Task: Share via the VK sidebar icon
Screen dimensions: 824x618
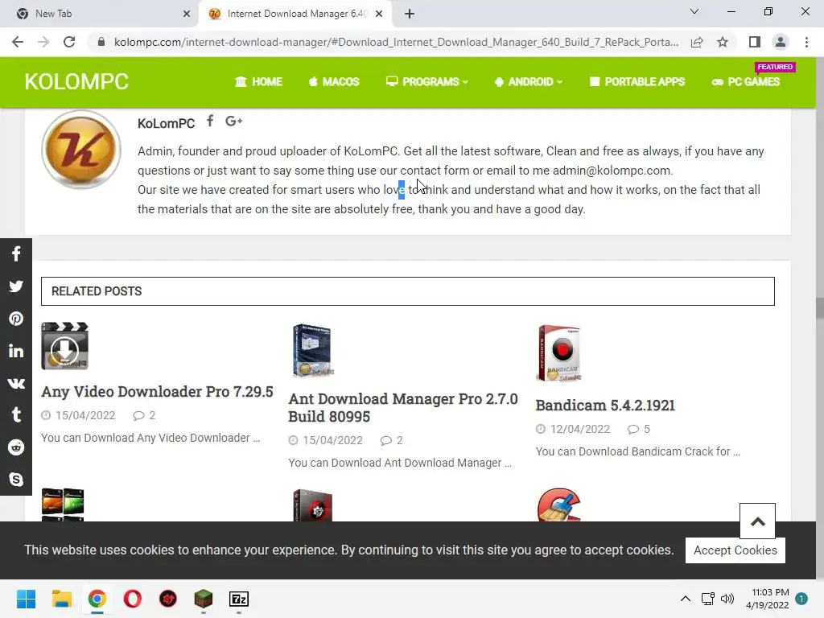Action: click(x=16, y=383)
